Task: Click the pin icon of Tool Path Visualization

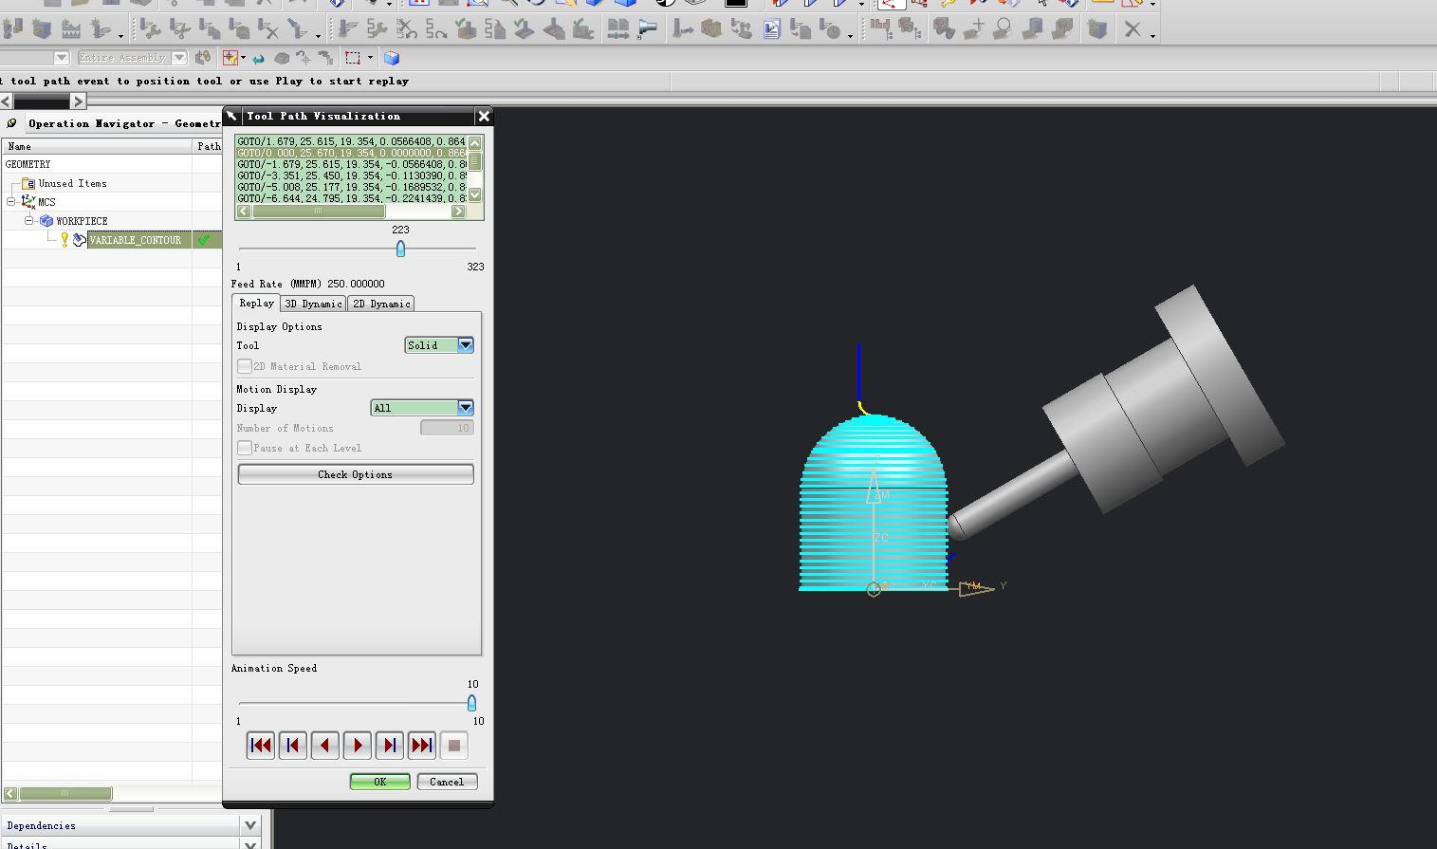Action: tap(233, 116)
